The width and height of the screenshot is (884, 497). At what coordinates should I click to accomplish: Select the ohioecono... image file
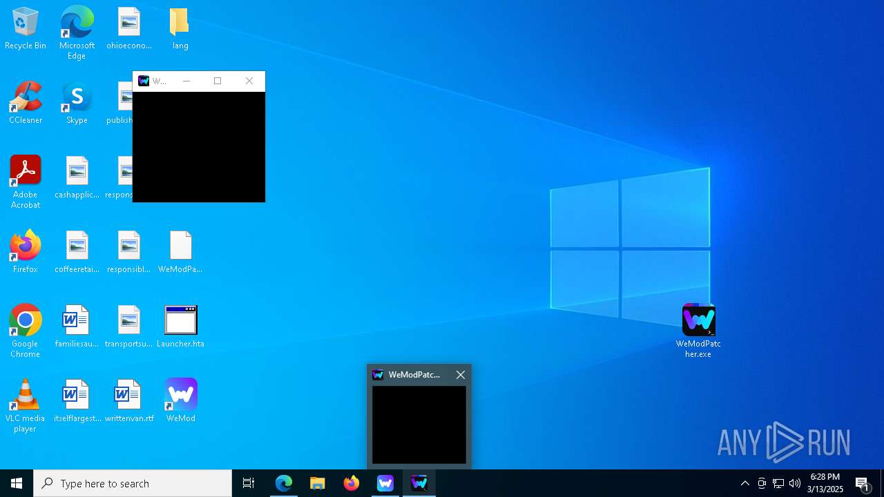(128, 29)
